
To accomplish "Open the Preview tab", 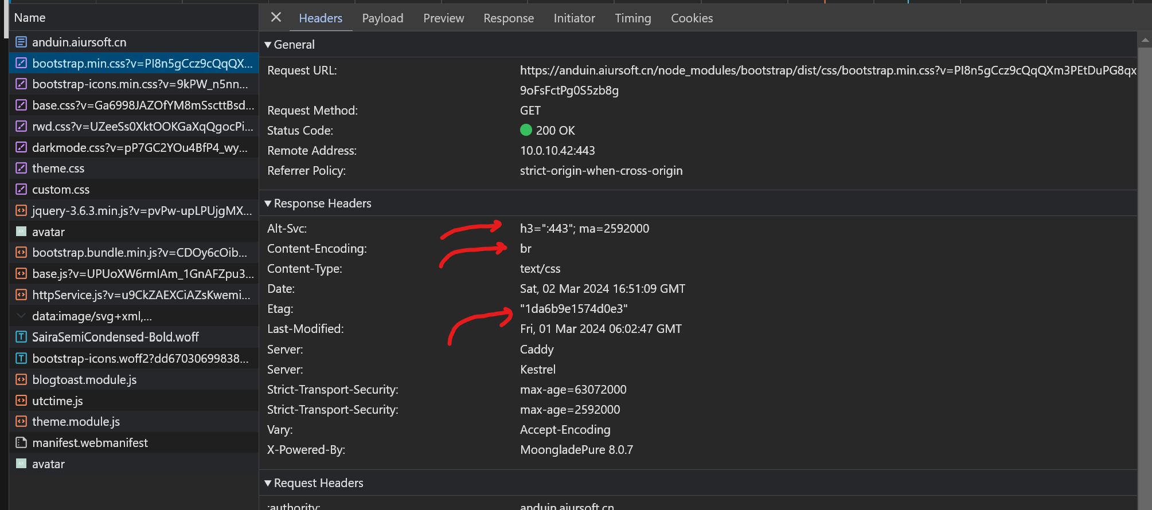I will 443,18.
